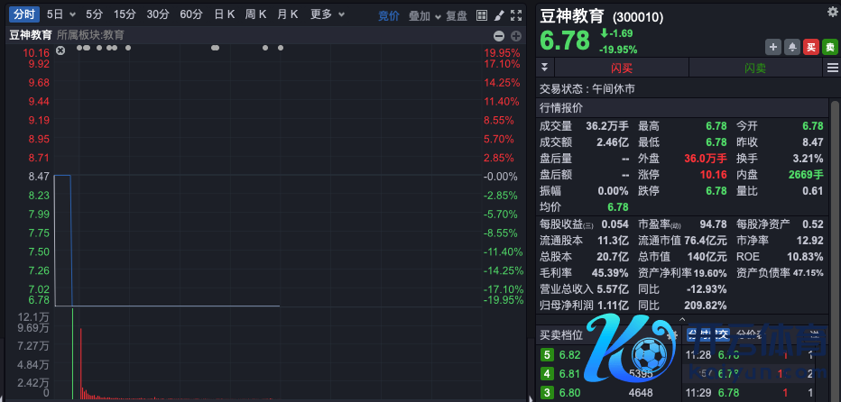The height and width of the screenshot is (402, 841).
Task: Open the 更多 dropdown menu
Action: pos(325,14)
